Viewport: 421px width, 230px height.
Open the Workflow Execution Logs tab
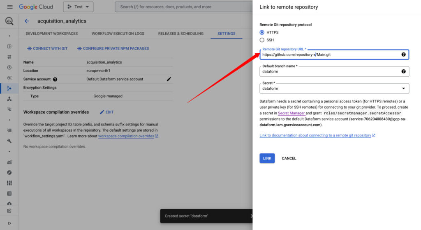118,34
